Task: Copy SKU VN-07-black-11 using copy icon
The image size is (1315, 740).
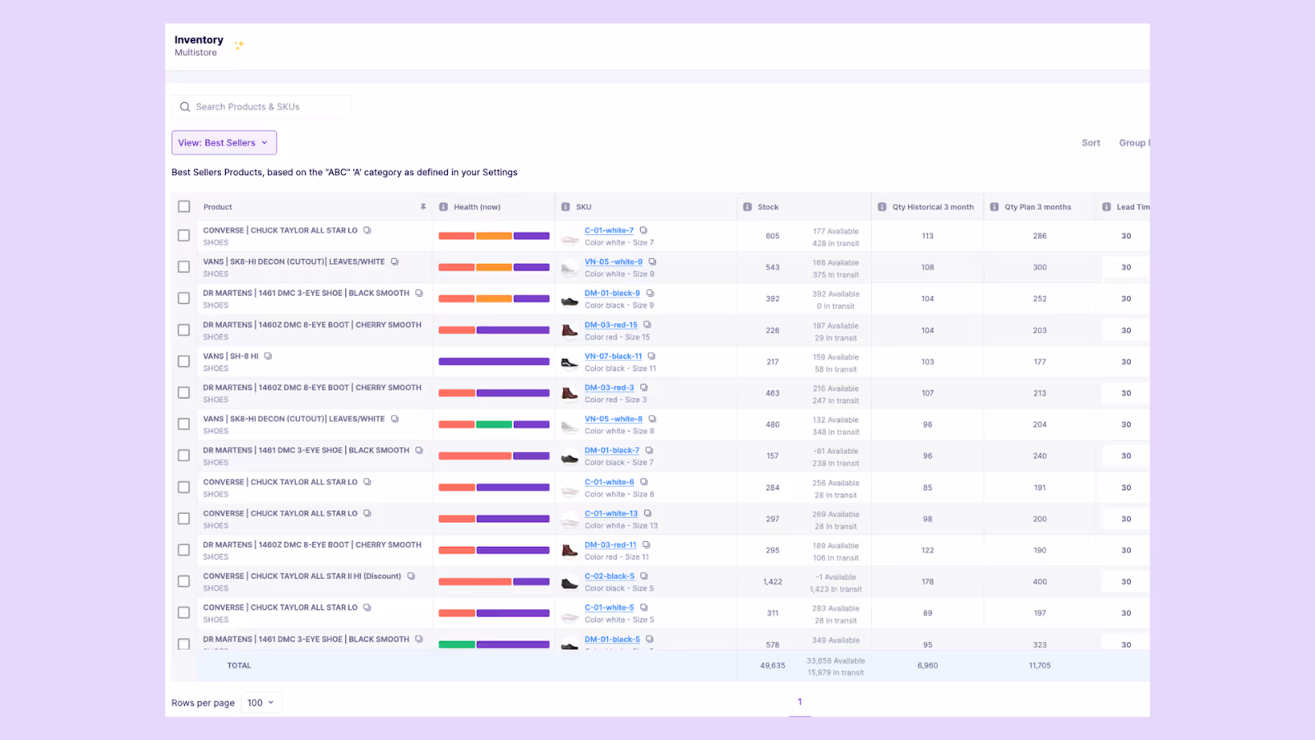Action: [x=652, y=356]
